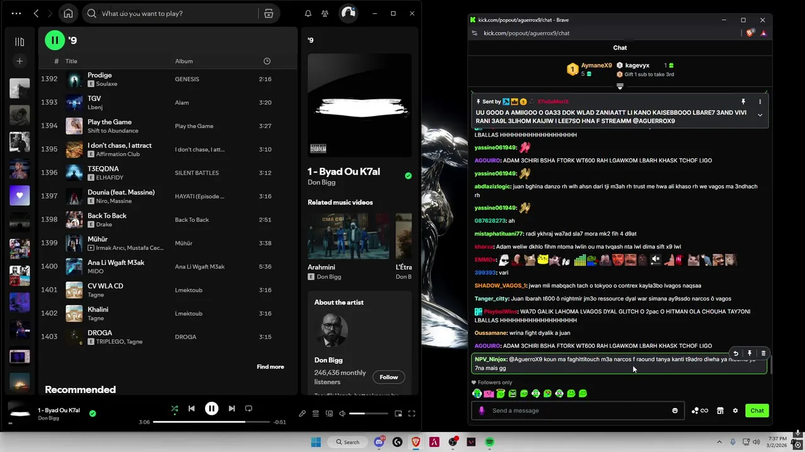Screen dimensions: 805x452
Task: Open the artist link Drake
Action: pos(104,225)
